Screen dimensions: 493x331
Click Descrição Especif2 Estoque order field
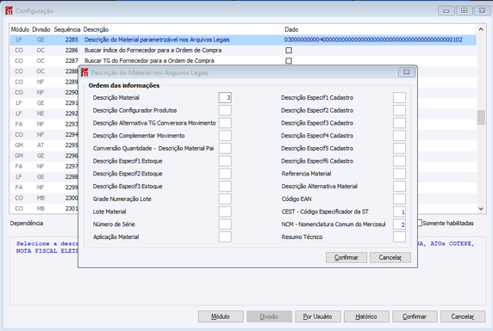(x=225, y=174)
